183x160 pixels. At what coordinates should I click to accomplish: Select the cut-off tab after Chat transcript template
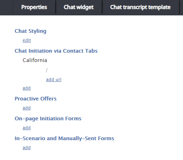[x=181, y=7]
